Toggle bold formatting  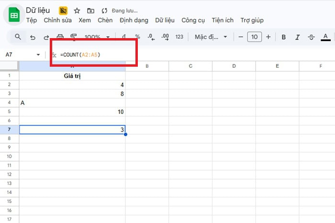[284, 37]
